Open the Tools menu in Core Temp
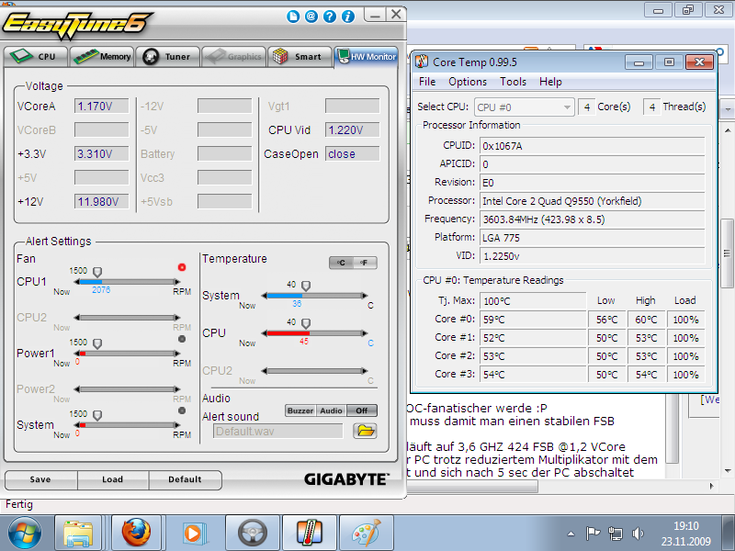 coord(513,82)
